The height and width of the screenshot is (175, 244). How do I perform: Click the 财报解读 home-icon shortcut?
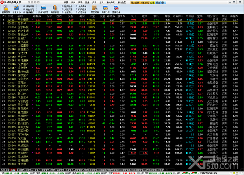tap(28, 12)
